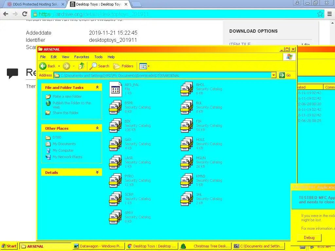Click the browser reload icon

coord(25,14)
